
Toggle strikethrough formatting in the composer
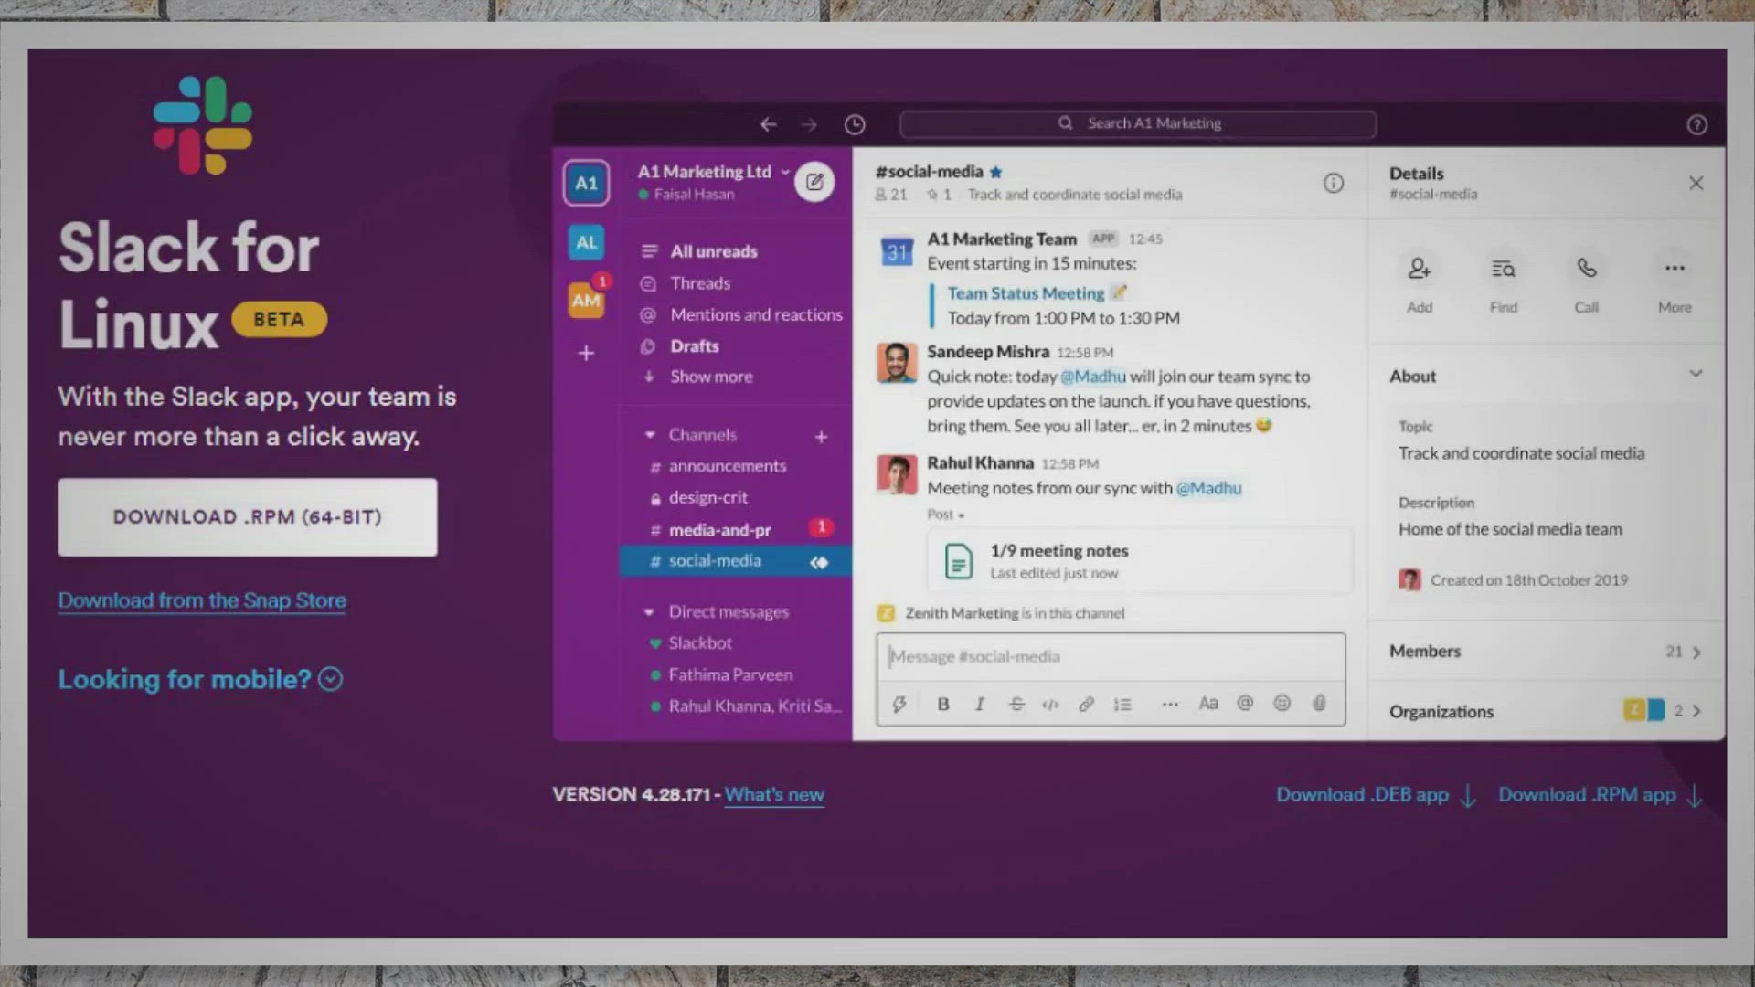point(1016,704)
